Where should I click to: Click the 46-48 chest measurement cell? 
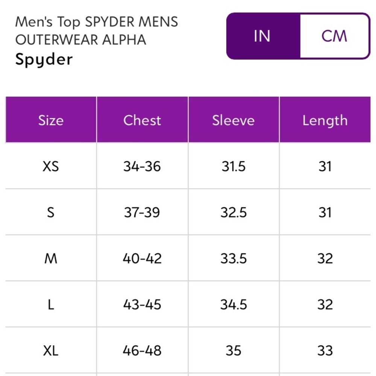(x=142, y=351)
